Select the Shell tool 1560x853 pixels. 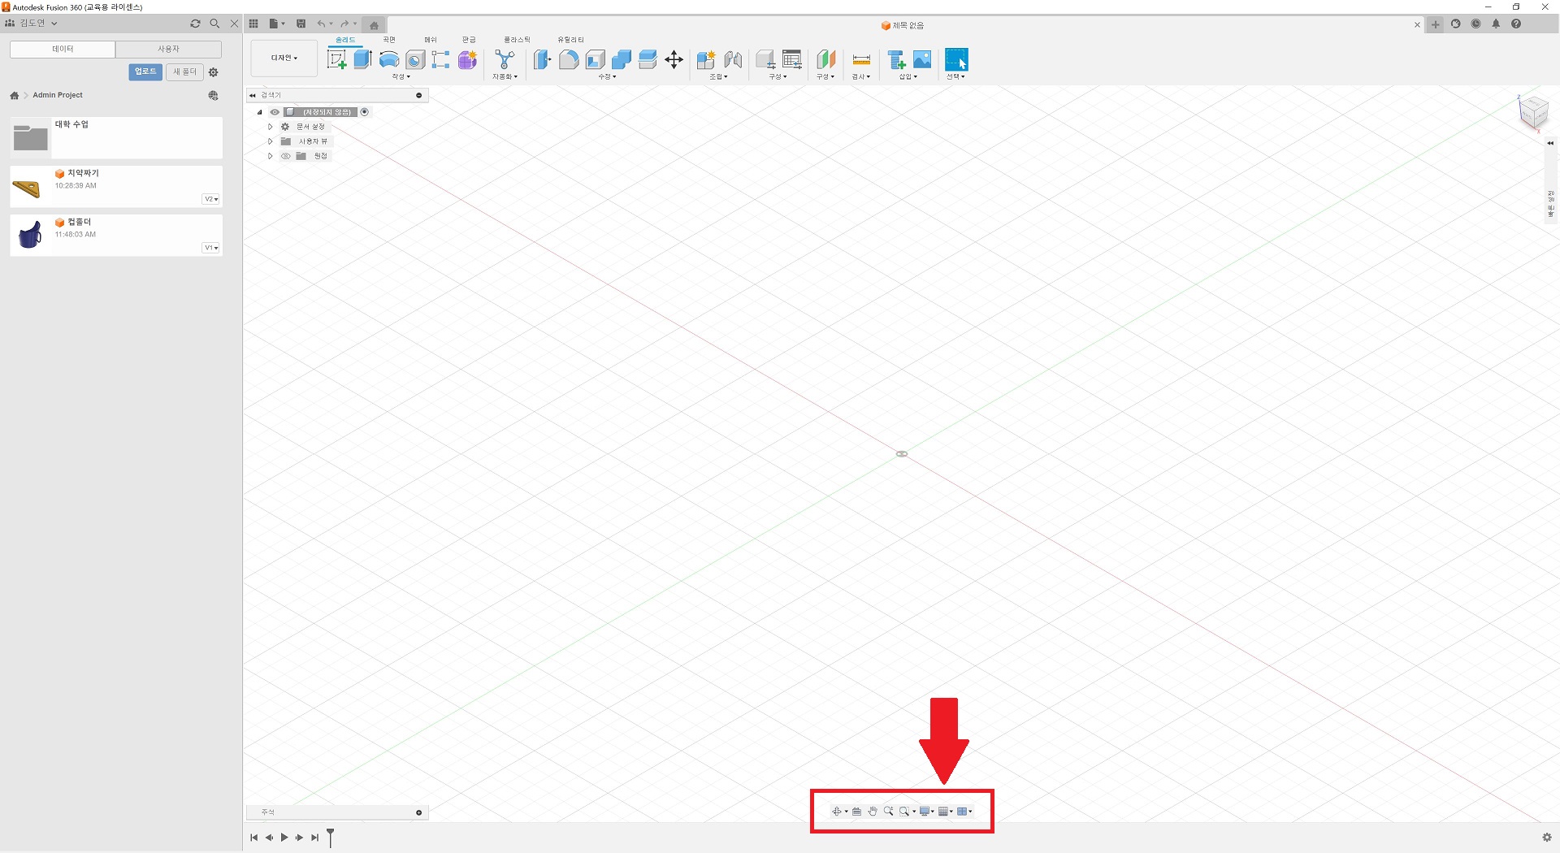click(595, 59)
